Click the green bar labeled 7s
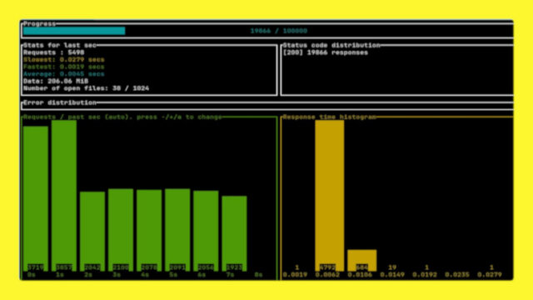 (234, 233)
